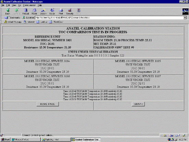Click 'CALIBRATION #1007 TEST #0' text
The height and width of the screenshot is (142, 189).
click(x=114, y=47)
